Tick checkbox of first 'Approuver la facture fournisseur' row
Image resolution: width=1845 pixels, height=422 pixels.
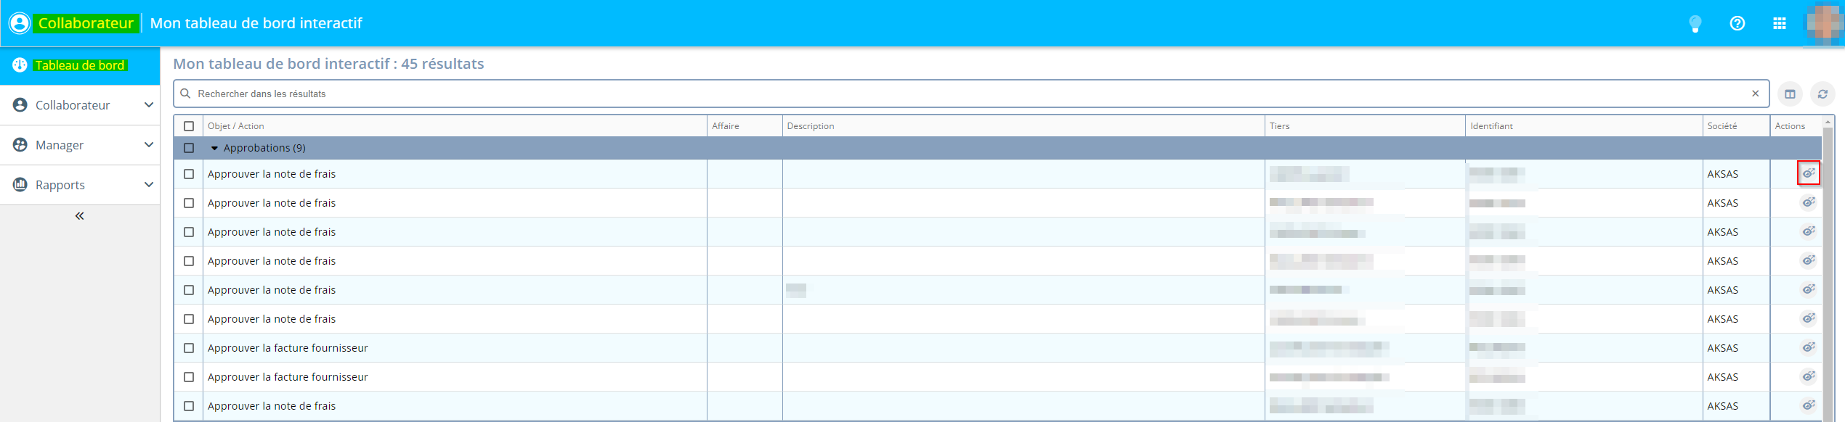189,348
